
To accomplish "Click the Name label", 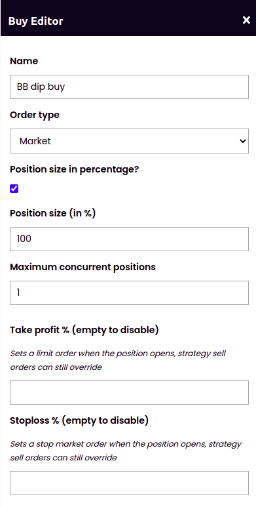I will [x=24, y=61].
